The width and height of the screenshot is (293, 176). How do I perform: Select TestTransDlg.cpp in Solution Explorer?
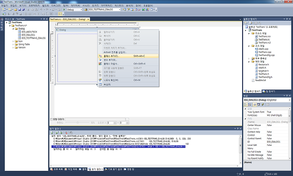267,55
